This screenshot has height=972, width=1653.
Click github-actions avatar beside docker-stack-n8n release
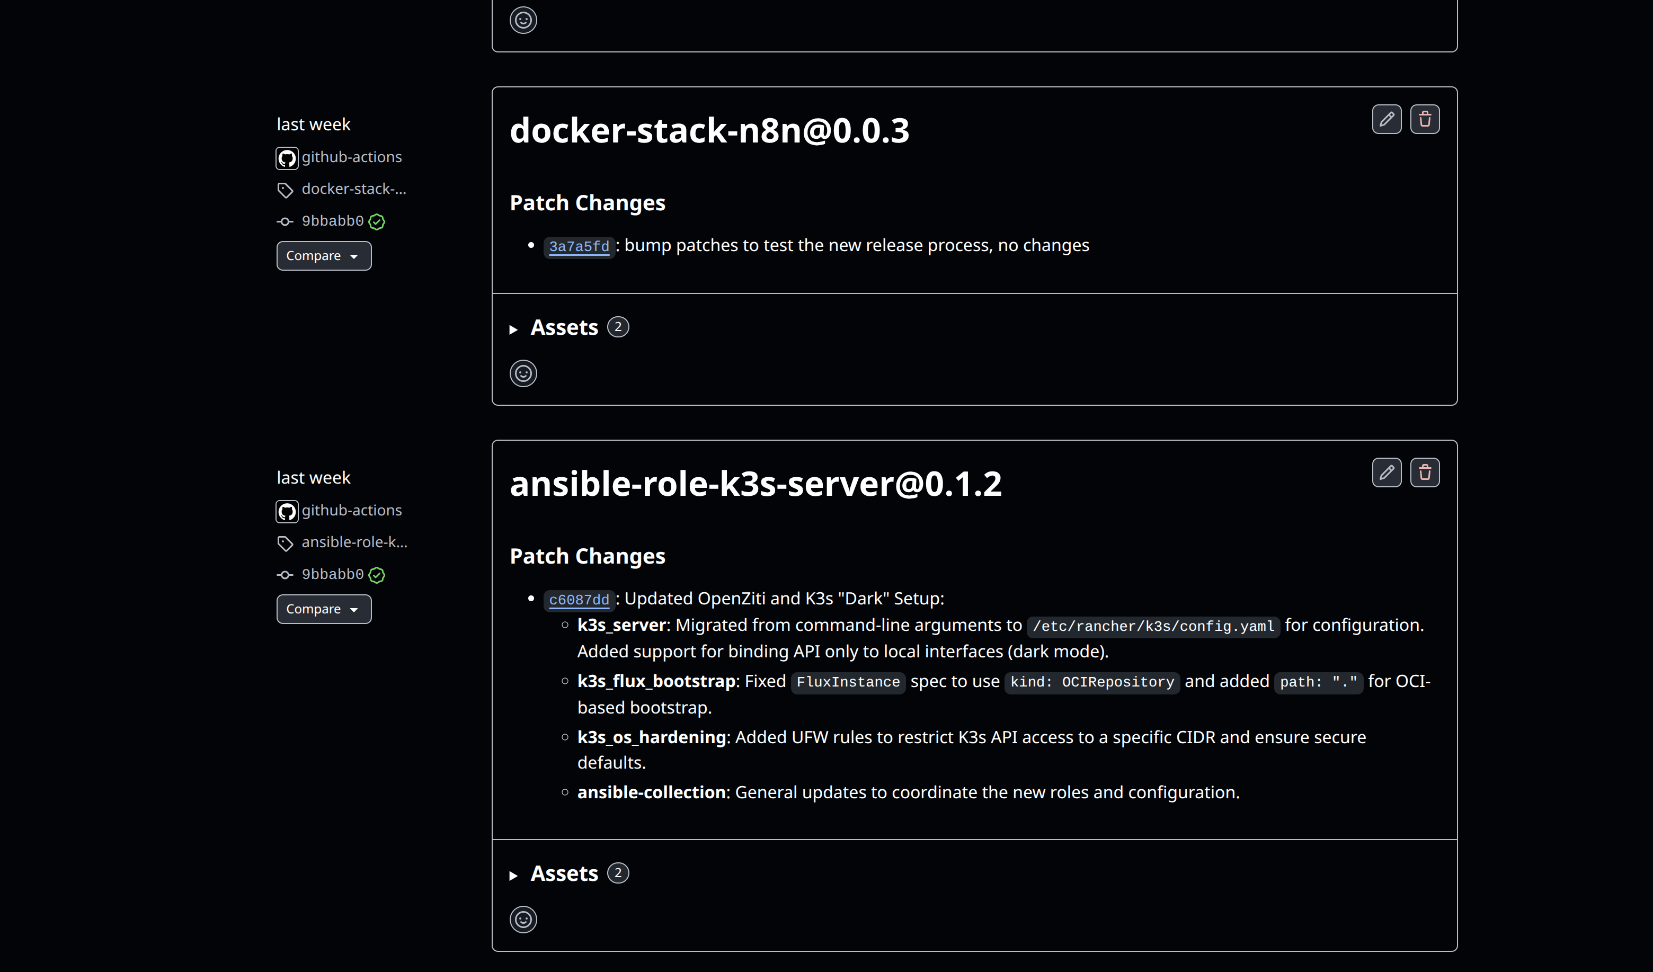(287, 158)
